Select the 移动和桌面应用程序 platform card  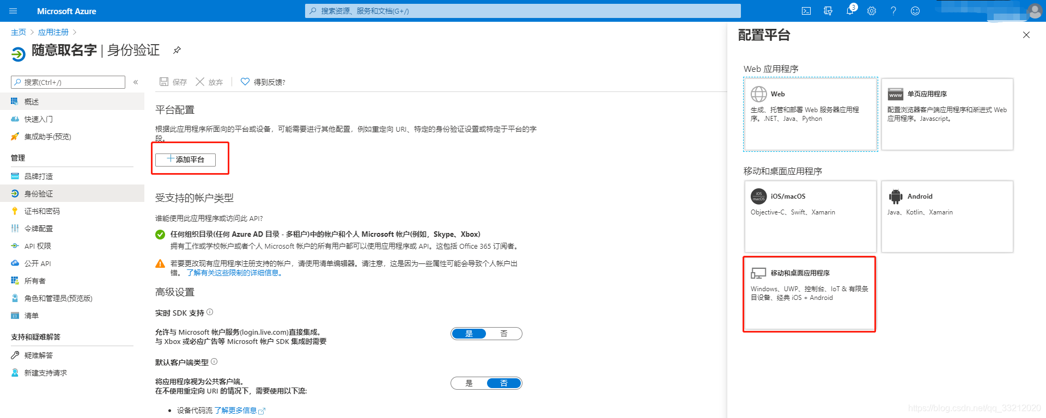coord(809,294)
